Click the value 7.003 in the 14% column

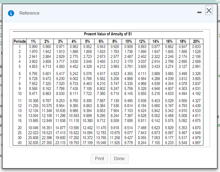(x=156, y=138)
